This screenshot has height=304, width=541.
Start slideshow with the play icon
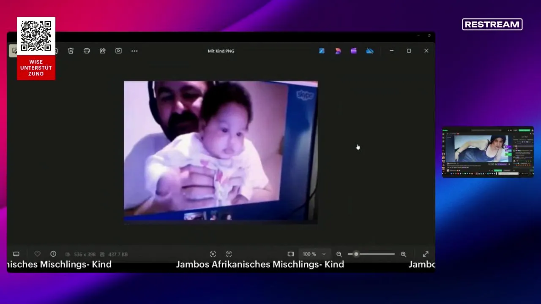coord(119,51)
